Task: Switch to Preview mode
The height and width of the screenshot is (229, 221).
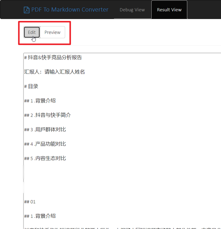Action: (52, 32)
